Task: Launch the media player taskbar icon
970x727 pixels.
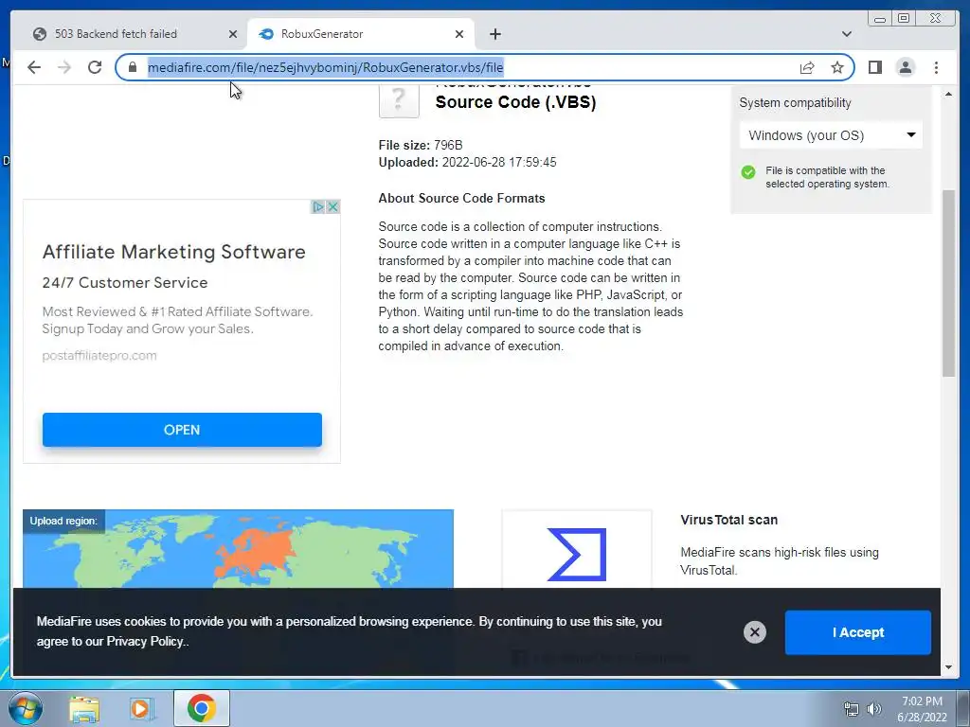Action: tap(140, 708)
